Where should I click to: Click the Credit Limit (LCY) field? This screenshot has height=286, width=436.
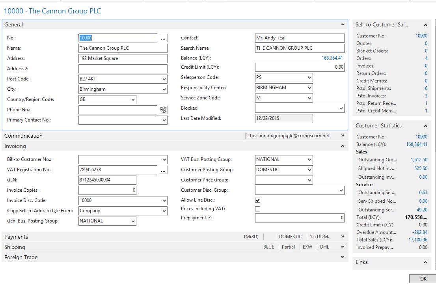300,67
